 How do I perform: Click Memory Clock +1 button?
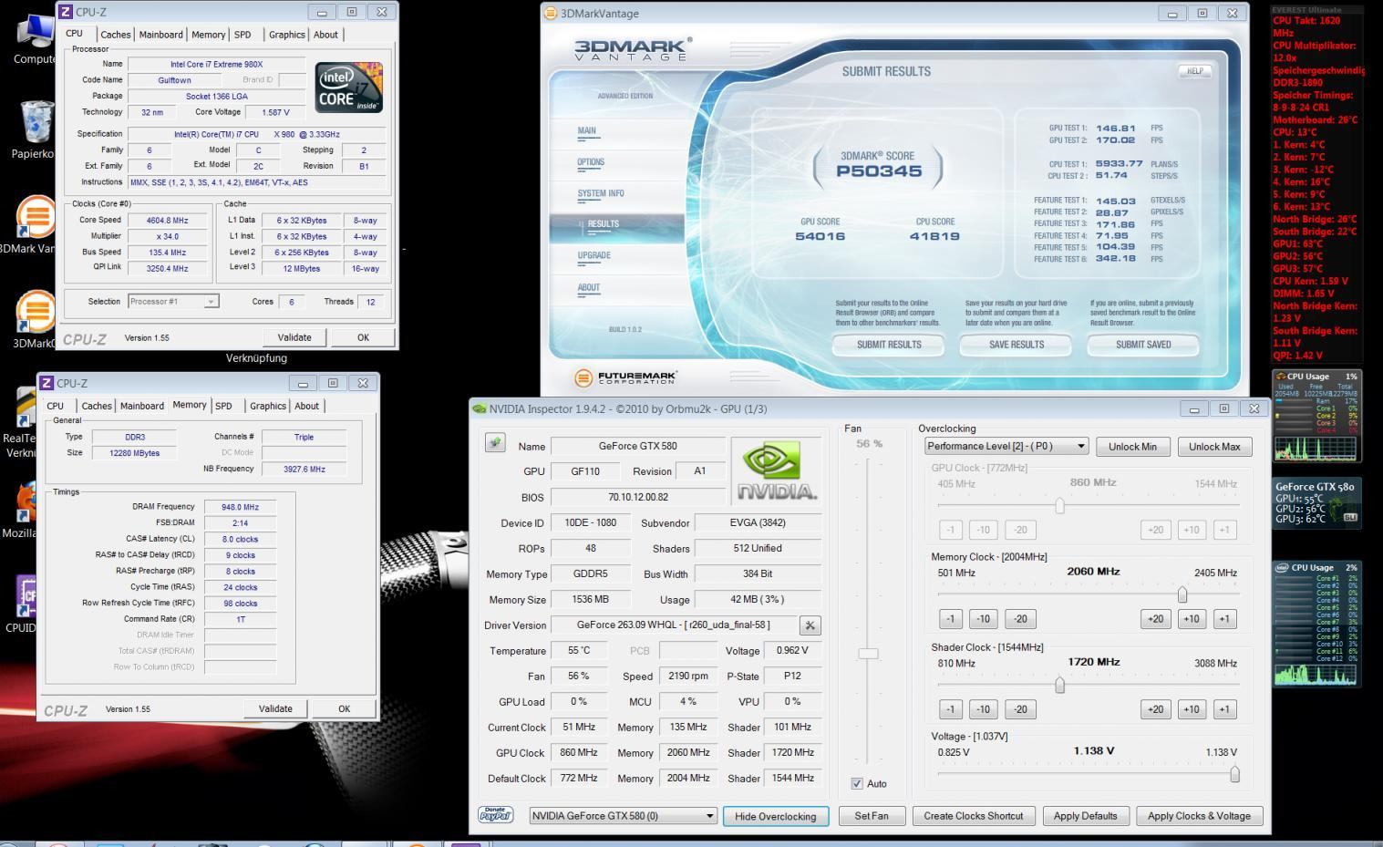pos(1224,618)
